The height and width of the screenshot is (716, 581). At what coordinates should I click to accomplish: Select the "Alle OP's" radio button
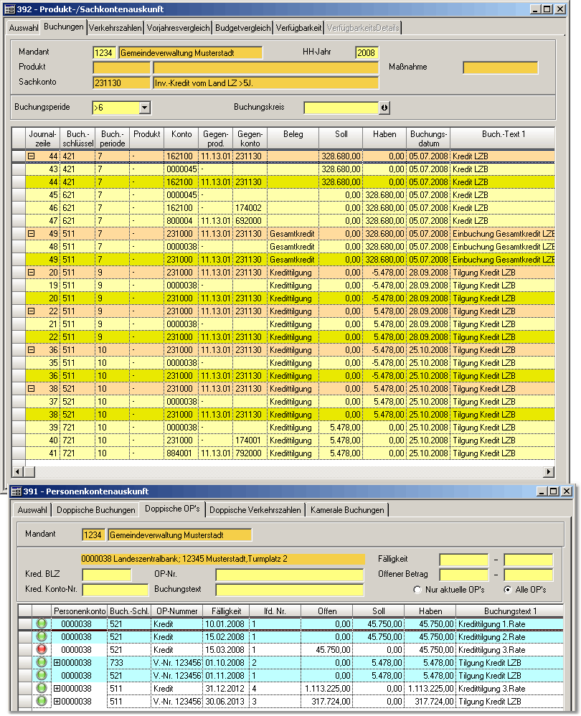[x=508, y=590]
